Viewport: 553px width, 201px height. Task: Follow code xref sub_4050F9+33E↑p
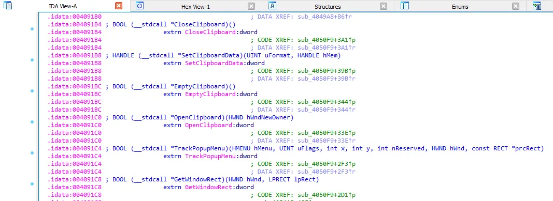[x=326, y=133]
